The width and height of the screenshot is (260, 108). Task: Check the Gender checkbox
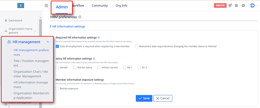pos(57,67)
